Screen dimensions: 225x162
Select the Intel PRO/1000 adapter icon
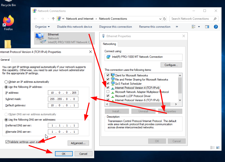(x=108, y=57)
